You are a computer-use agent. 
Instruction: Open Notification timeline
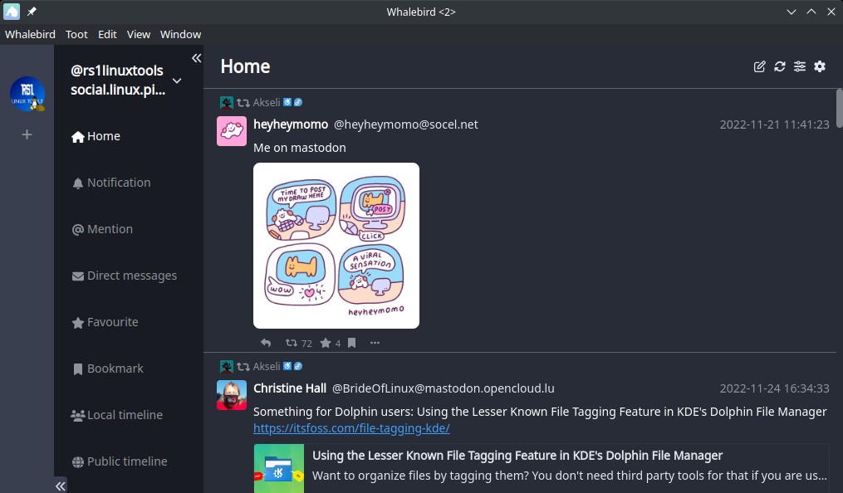tap(111, 183)
